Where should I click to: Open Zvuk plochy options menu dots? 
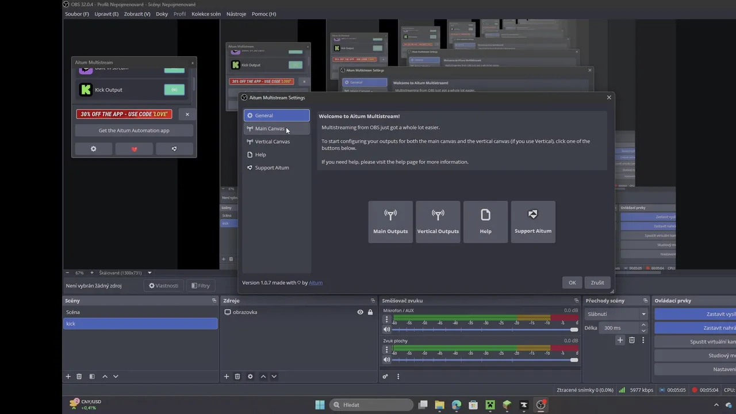pyautogui.click(x=386, y=350)
